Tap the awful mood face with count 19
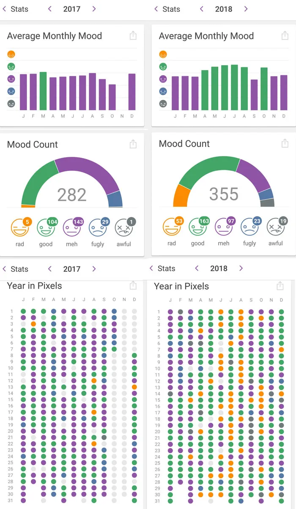 click(276, 227)
